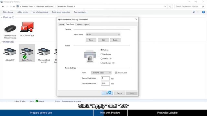This screenshot has width=207, height=116.
Task: Select Landscape orientation
Action: 102,54
